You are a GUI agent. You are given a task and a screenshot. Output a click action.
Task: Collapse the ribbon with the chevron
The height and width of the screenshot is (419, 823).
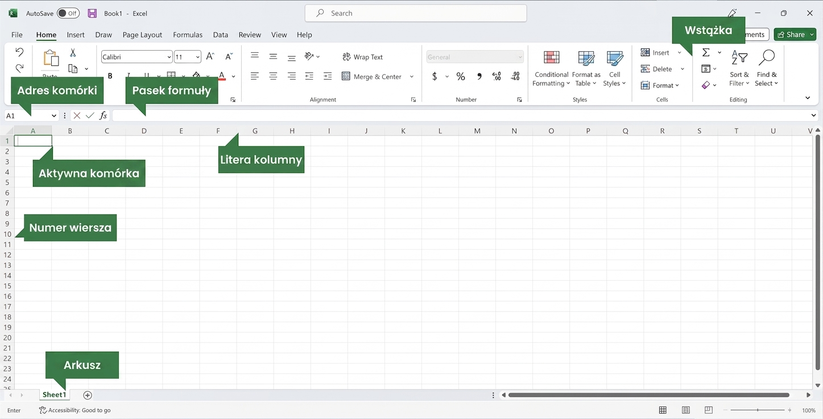(x=808, y=98)
